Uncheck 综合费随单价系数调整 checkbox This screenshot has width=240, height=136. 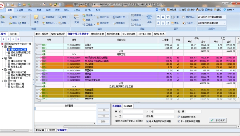147,121
